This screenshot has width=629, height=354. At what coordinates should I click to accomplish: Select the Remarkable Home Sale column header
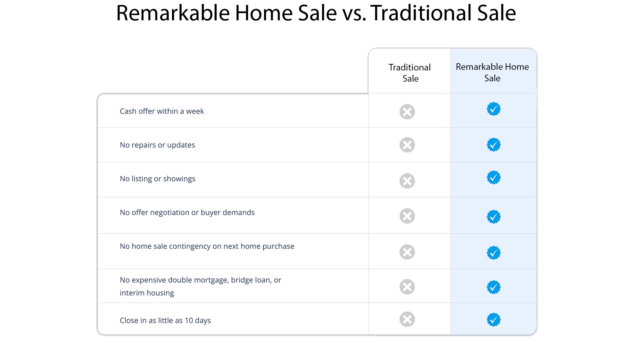coord(492,72)
